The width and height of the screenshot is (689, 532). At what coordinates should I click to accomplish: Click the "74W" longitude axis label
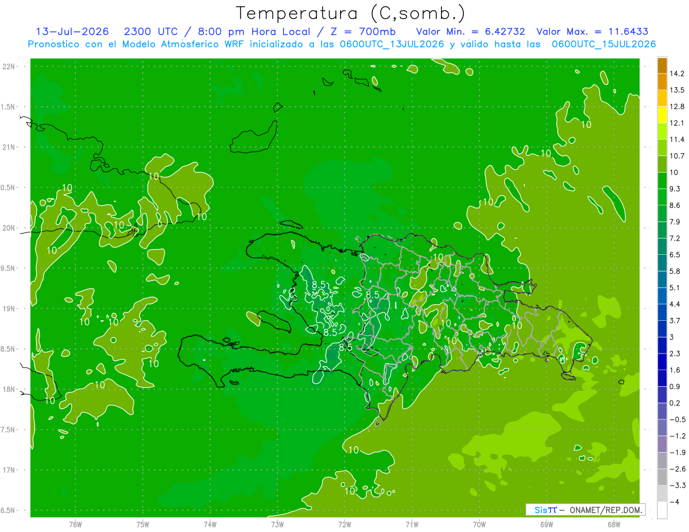[210, 524]
